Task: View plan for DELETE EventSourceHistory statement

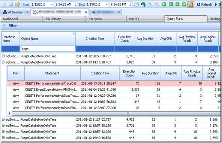Action: click(16, 90)
